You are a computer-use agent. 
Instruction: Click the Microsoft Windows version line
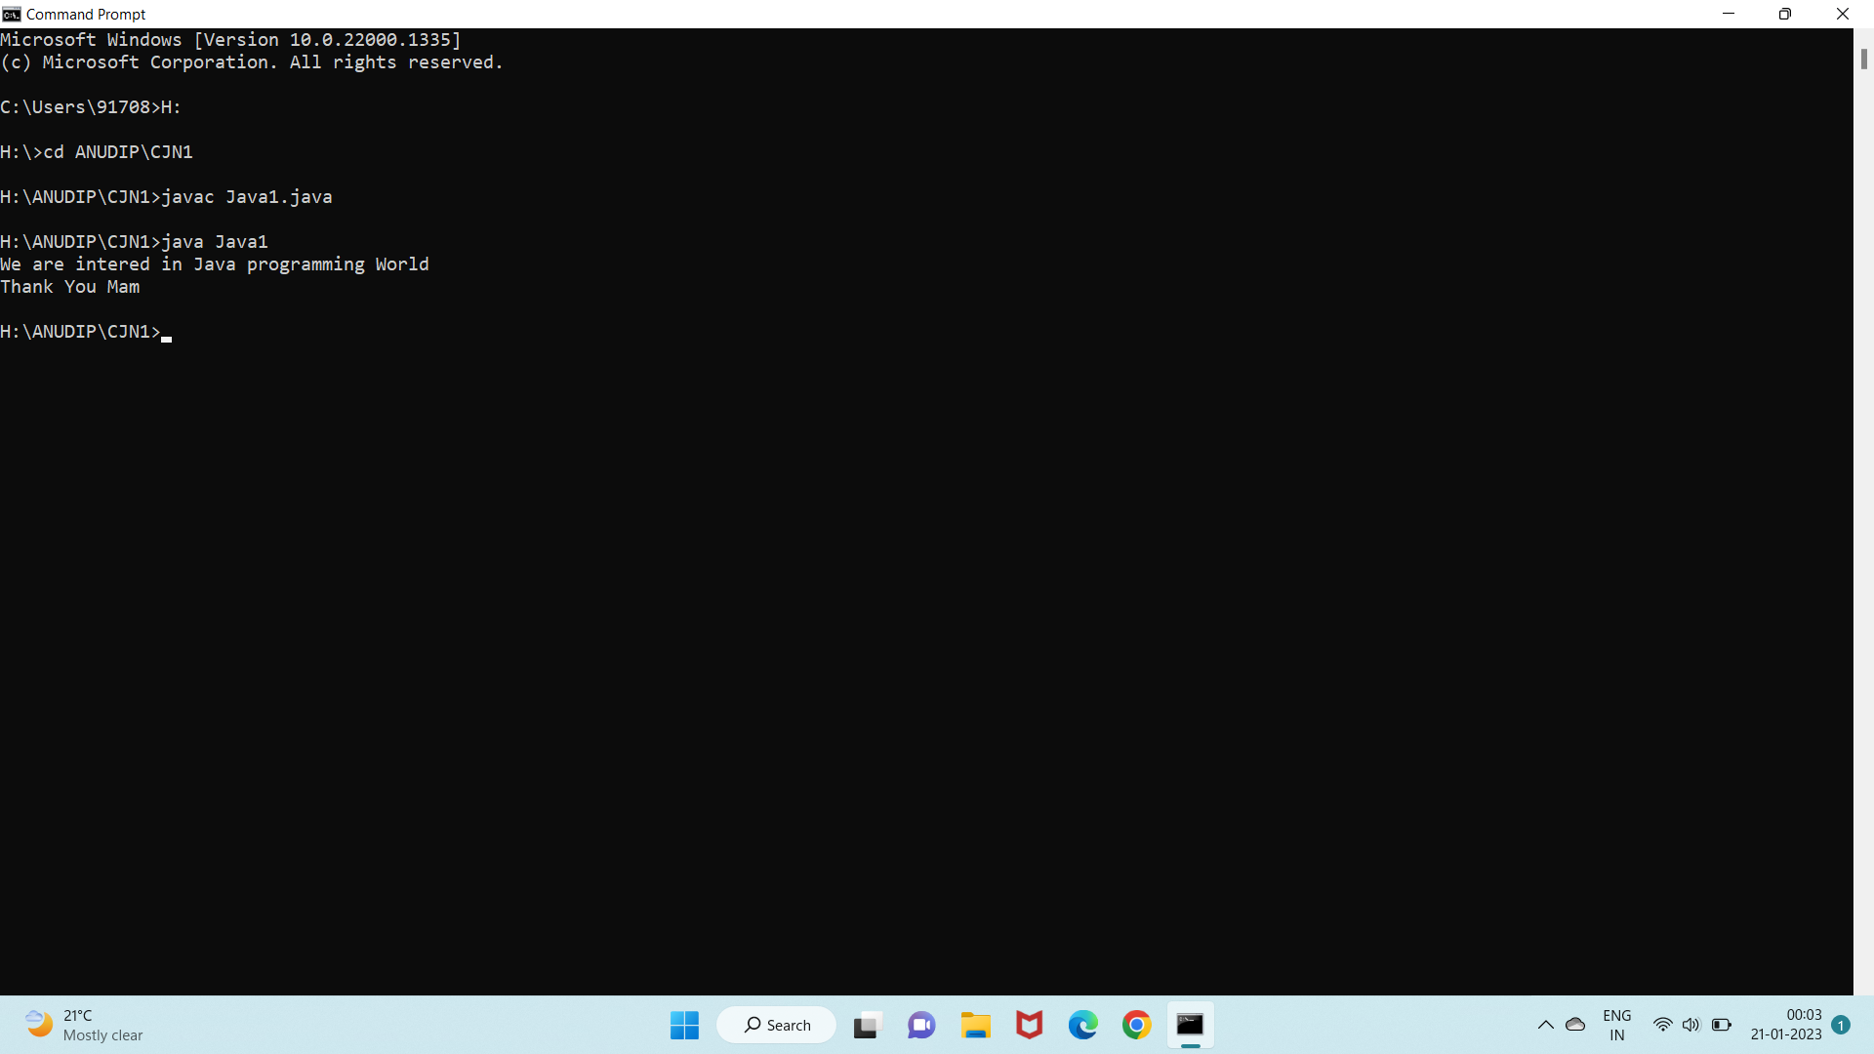point(230,40)
